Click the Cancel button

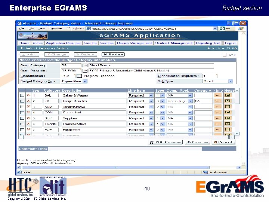point(223,142)
